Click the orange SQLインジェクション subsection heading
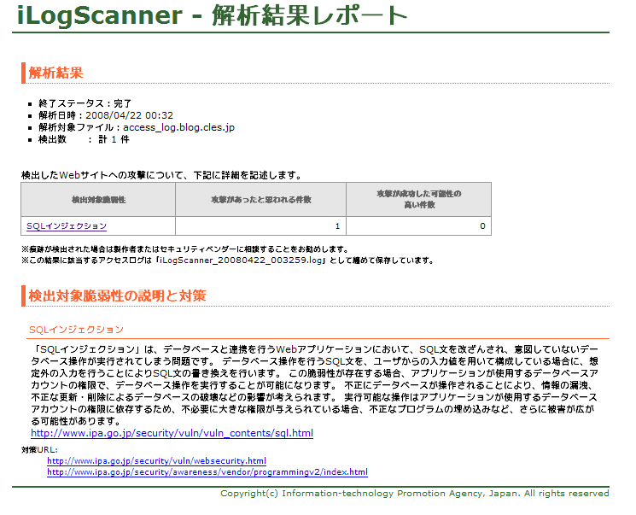 point(76,329)
